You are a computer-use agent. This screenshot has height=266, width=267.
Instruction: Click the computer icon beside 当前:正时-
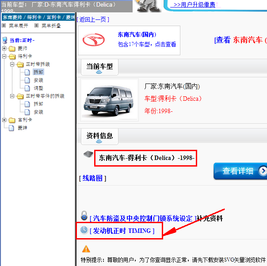(5, 40)
